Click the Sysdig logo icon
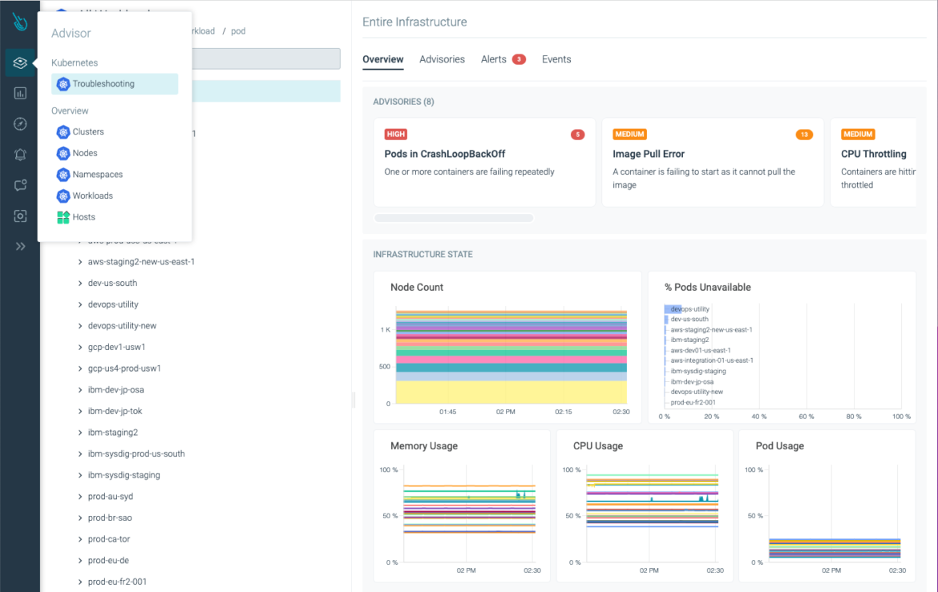Screen dimensions: 938x592 20,22
